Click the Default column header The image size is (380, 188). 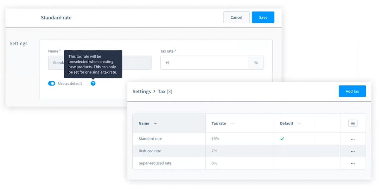[307, 123]
